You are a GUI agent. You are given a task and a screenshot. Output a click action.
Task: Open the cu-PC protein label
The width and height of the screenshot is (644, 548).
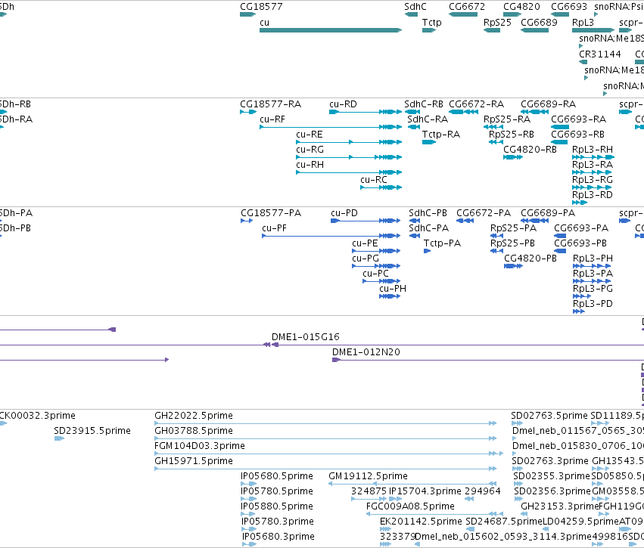375,274
